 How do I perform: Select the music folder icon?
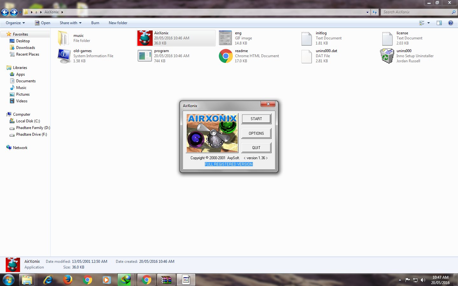(x=63, y=38)
